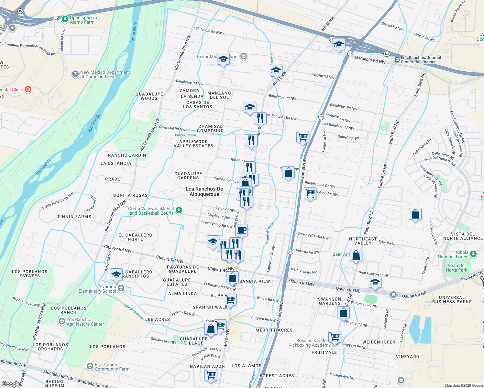484x388 pixels.
Task: Select the Rail Runner station transit icon
Action: point(397,60)
